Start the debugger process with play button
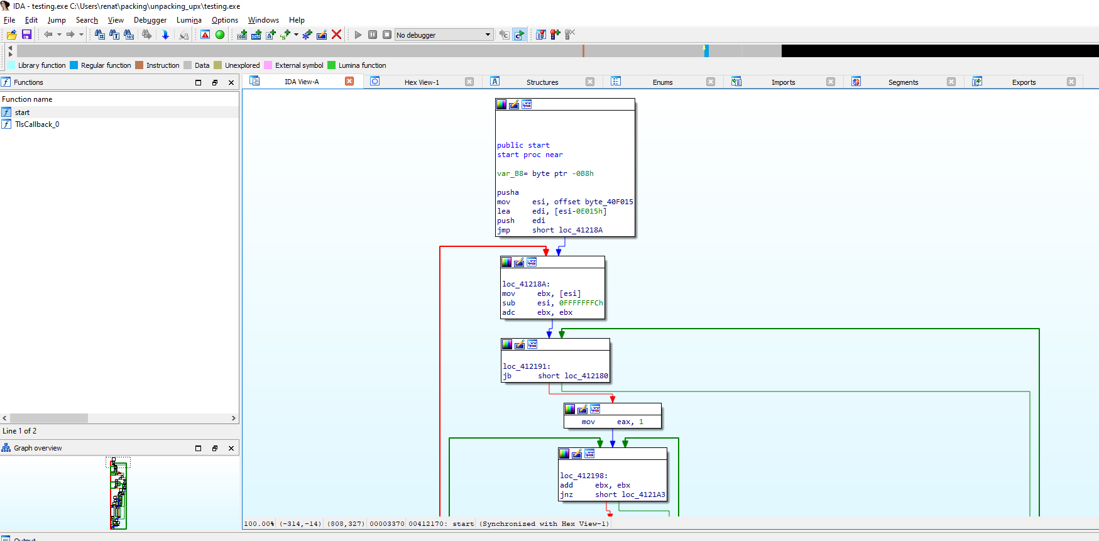 pos(358,35)
